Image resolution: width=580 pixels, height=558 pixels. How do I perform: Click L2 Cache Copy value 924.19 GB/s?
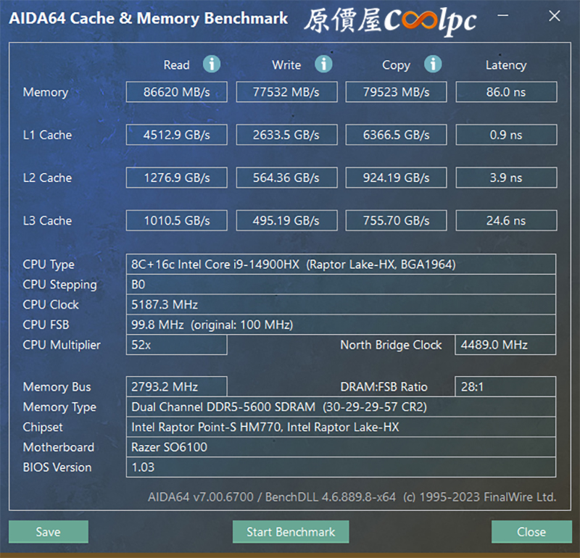(x=396, y=178)
